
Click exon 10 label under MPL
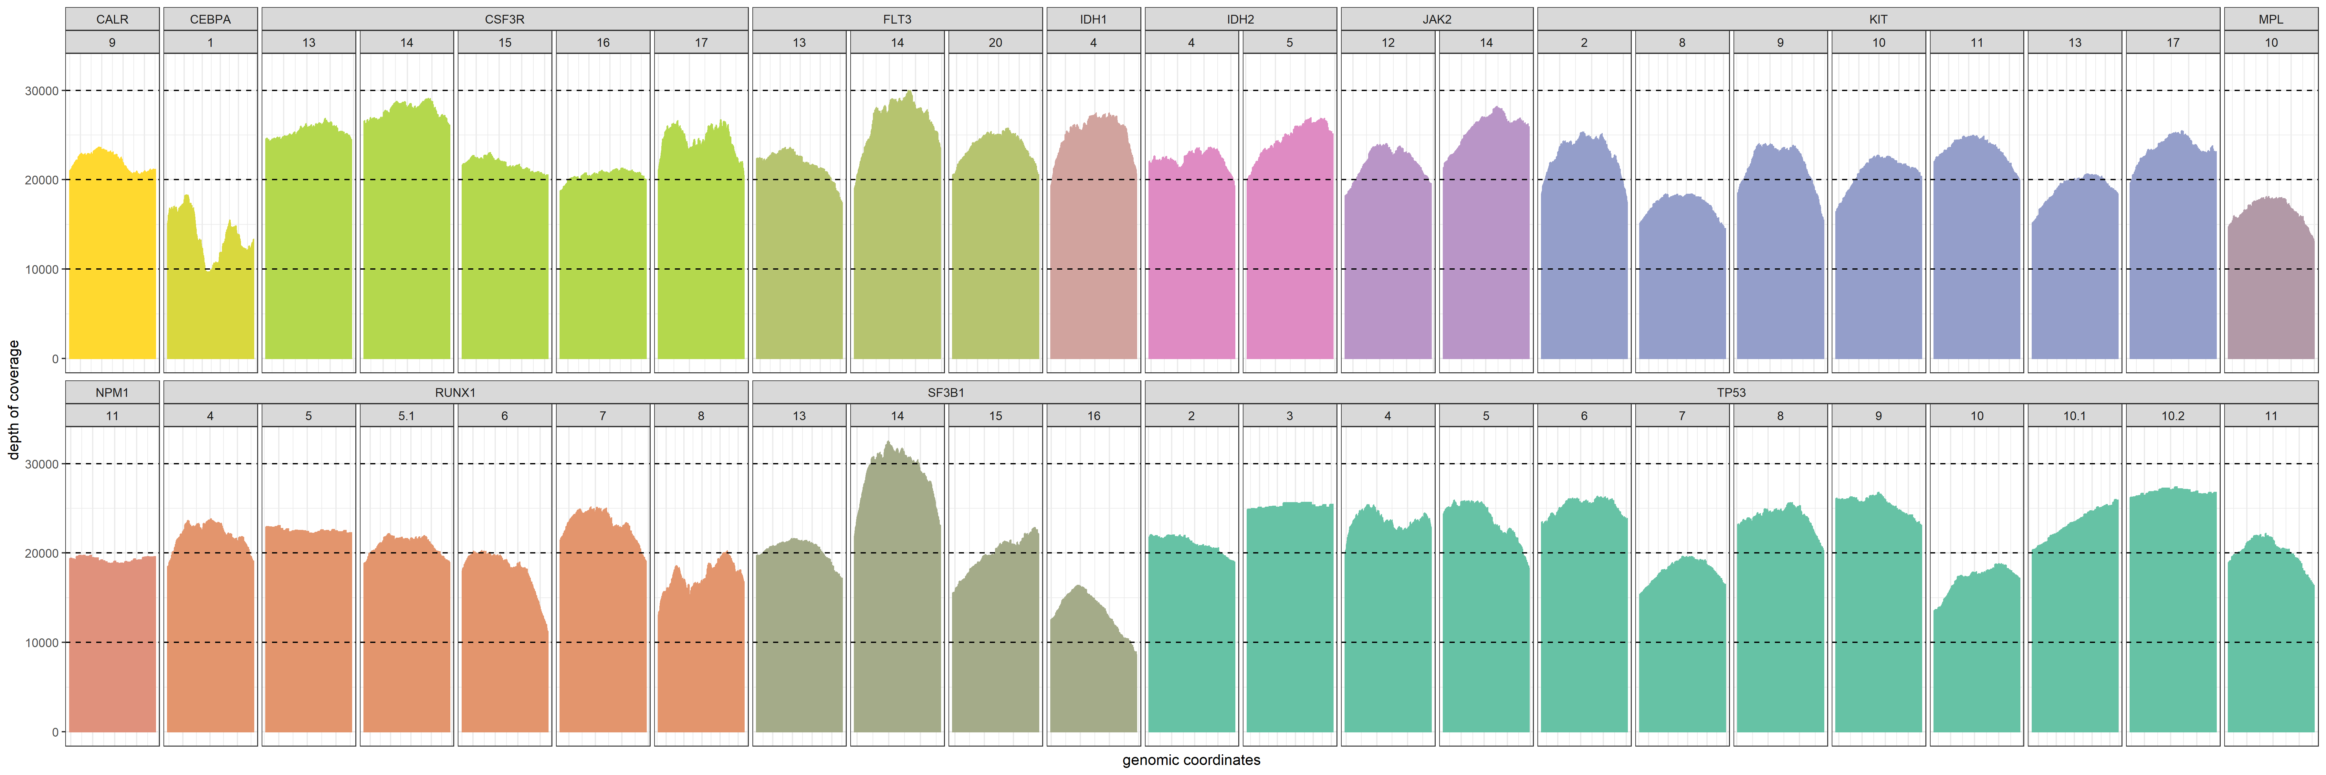pyautogui.click(x=2271, y=42)
